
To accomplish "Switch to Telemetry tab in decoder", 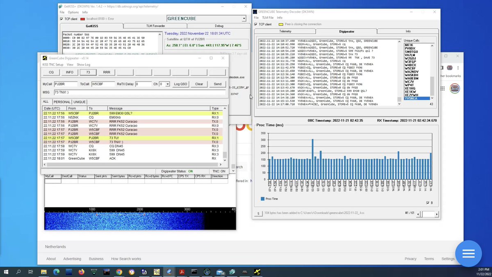I will click(x=285, y=31).
